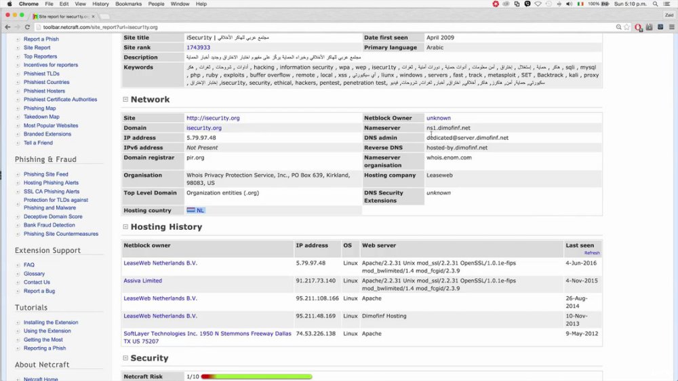Viewport: 678px width, 381px height.
Task: Click the unknown Netblock Owner link
Action: (439, 118)
